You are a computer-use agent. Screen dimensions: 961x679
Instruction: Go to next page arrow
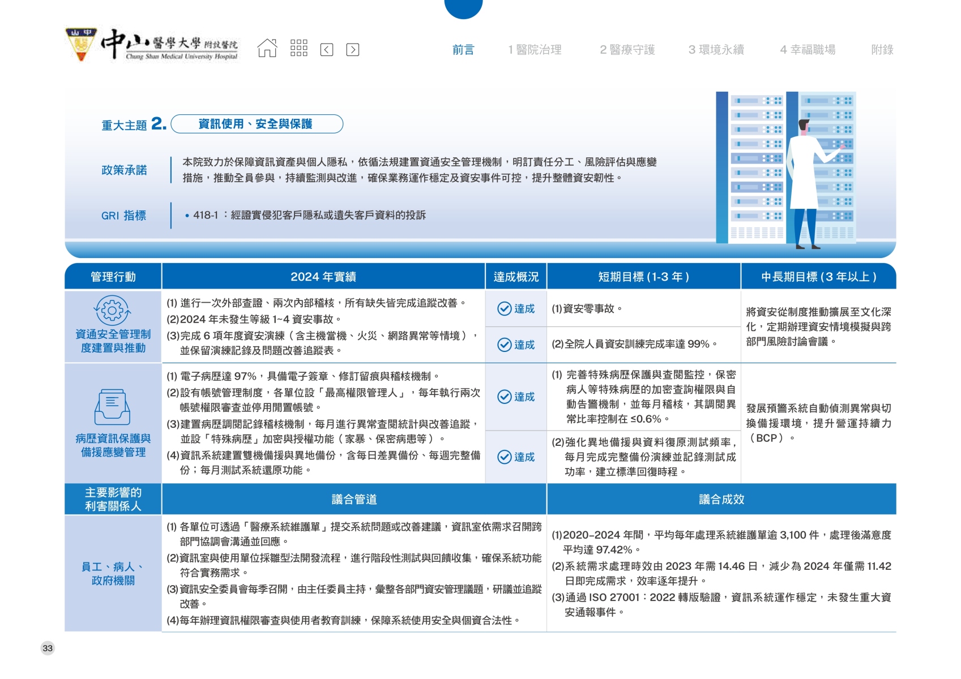click(352, 50)
